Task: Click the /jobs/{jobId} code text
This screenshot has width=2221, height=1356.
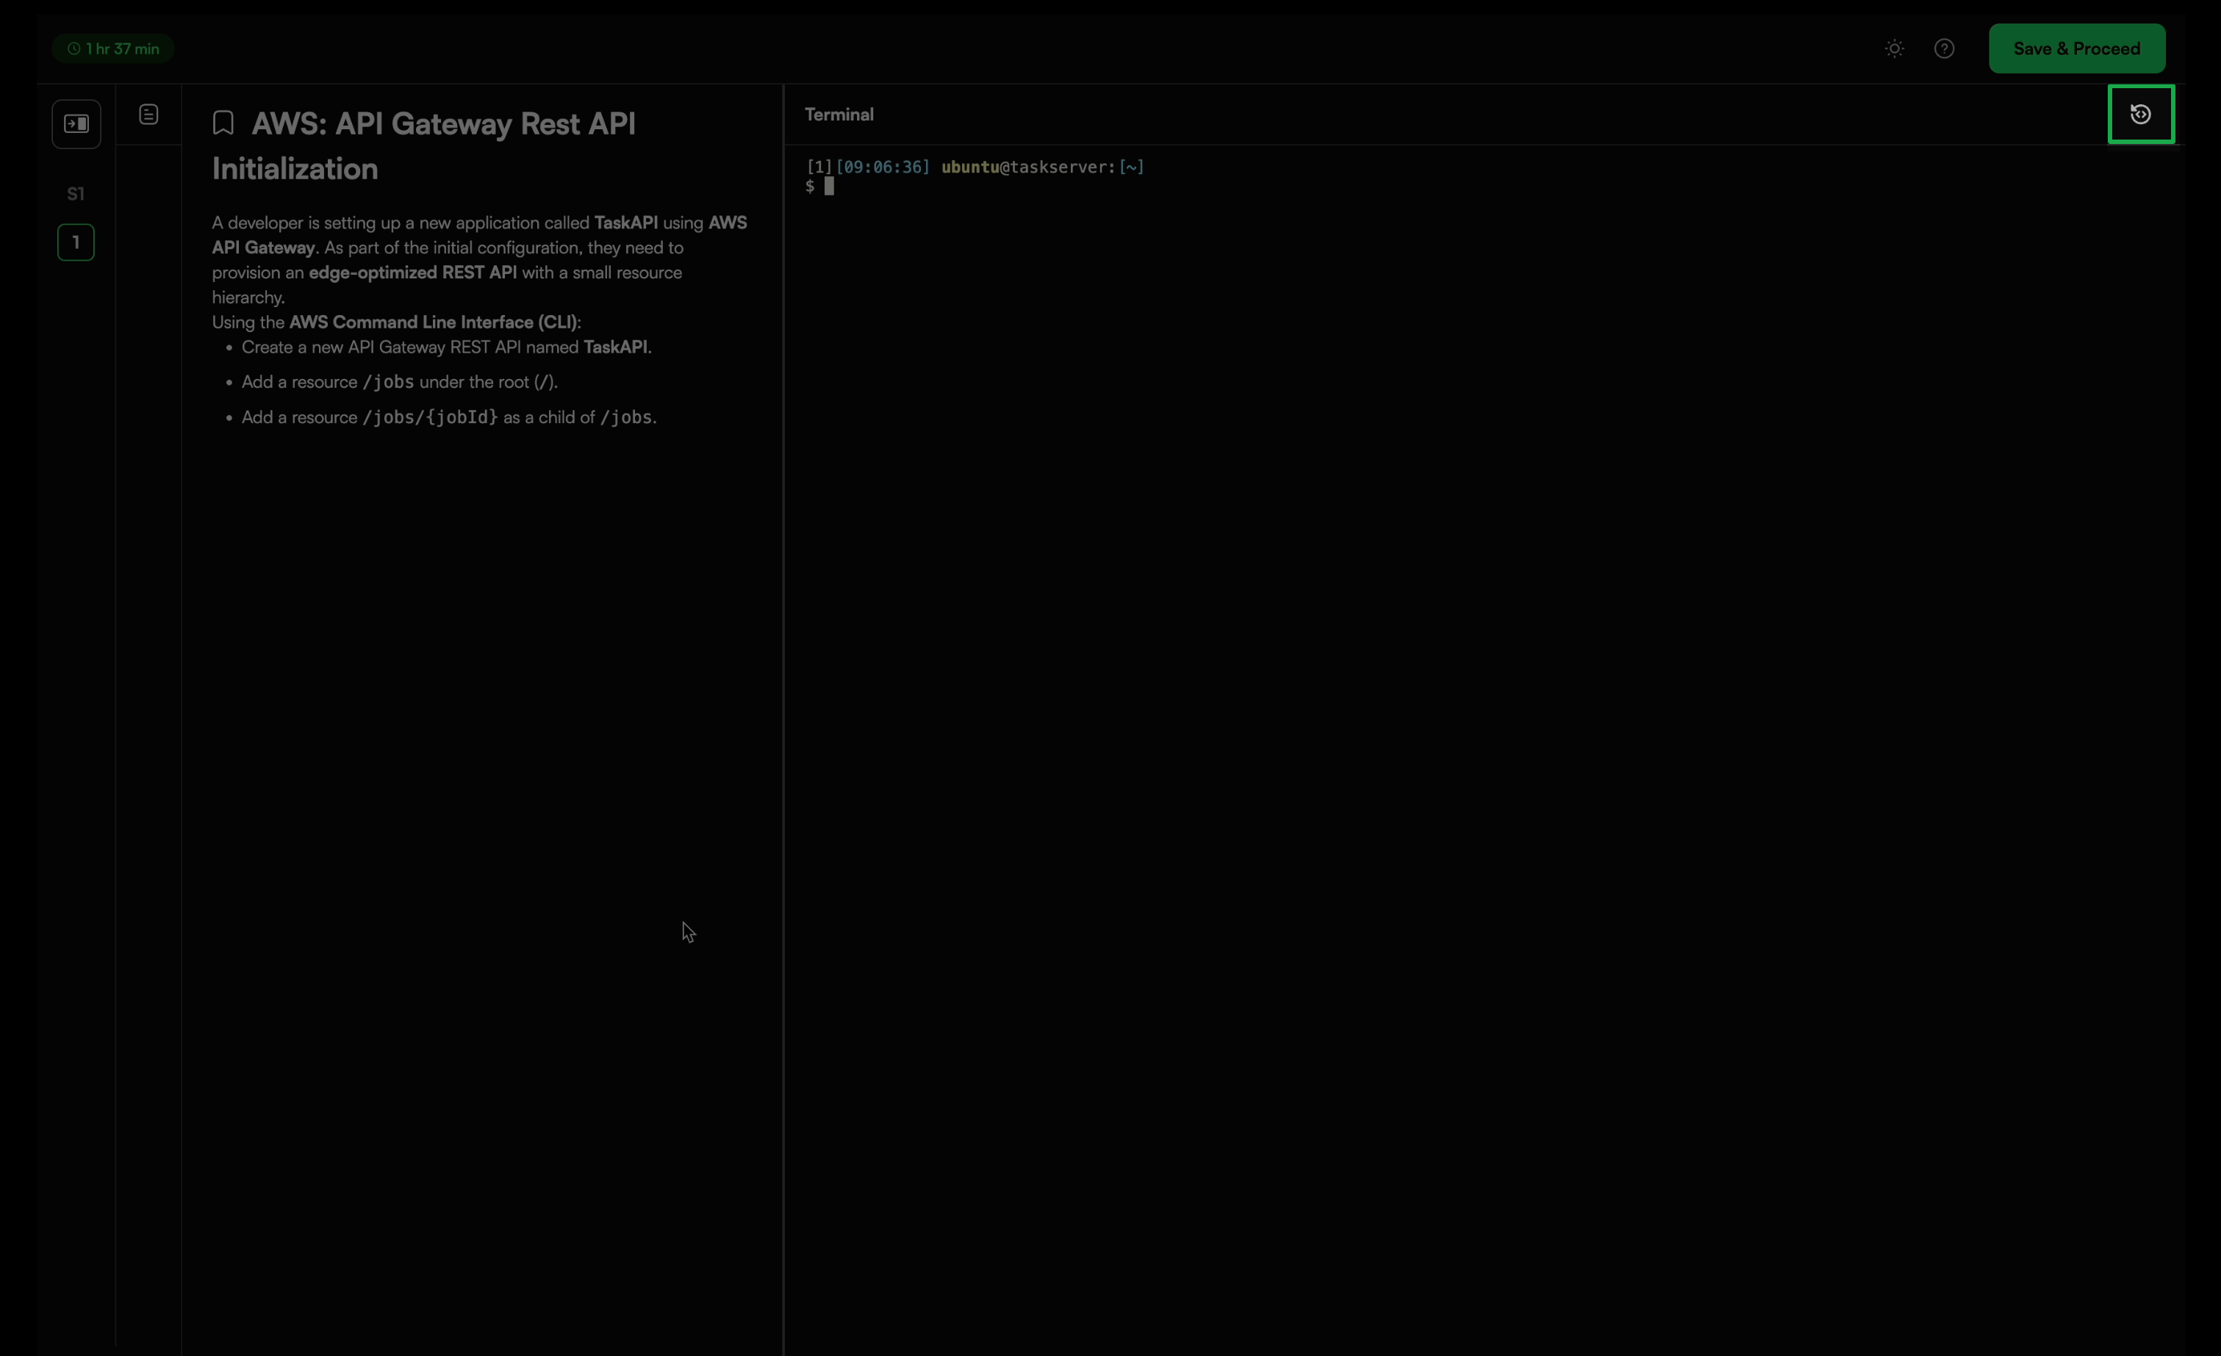Action: [x=430, y=417]
